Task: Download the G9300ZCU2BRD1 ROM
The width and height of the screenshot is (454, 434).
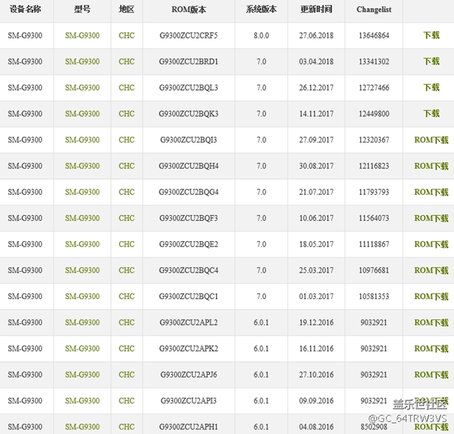Action: coord(431,62)
